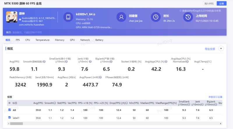The width and height of the screenshot is (233, 129).
Task: Click info icon beside k6989v1_64
Action: point(94,14)
